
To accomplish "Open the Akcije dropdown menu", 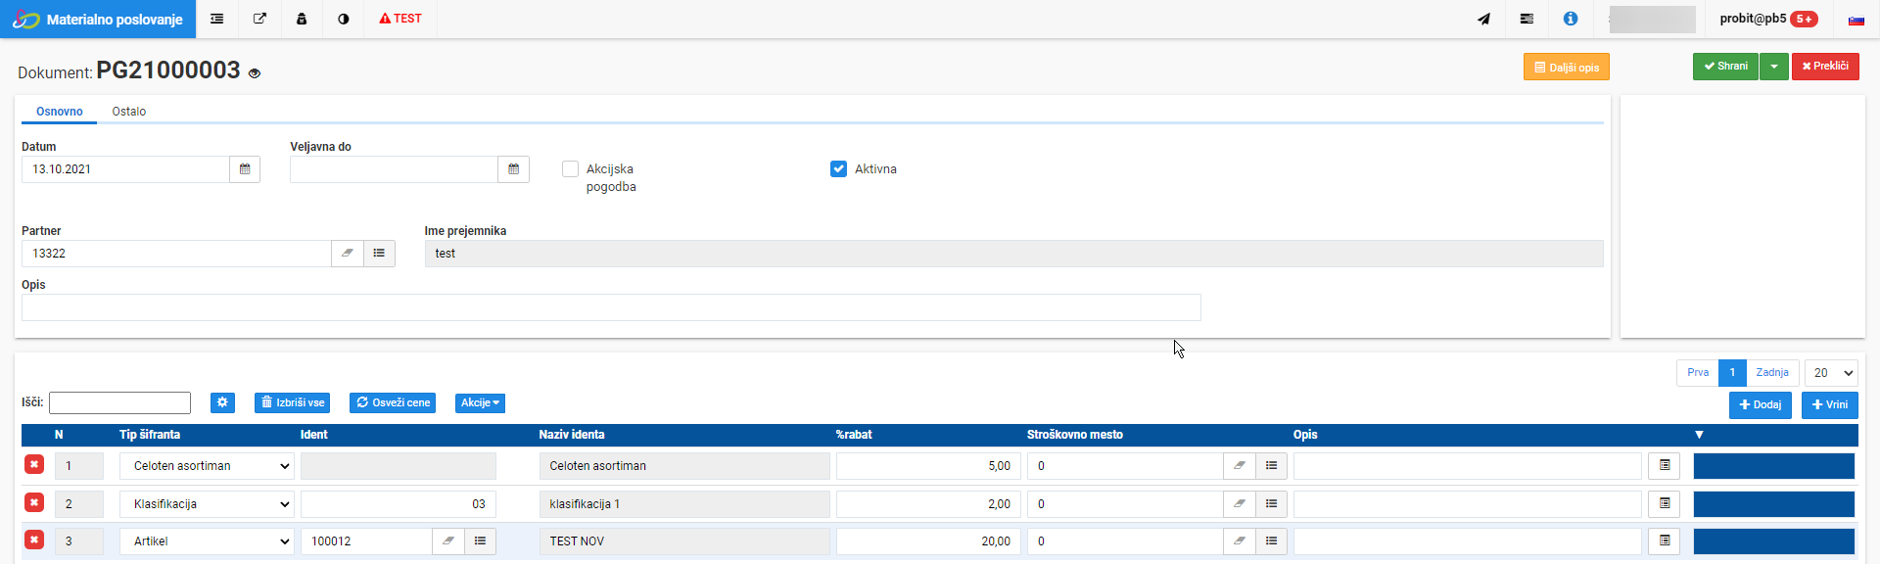I will (480, 402).
